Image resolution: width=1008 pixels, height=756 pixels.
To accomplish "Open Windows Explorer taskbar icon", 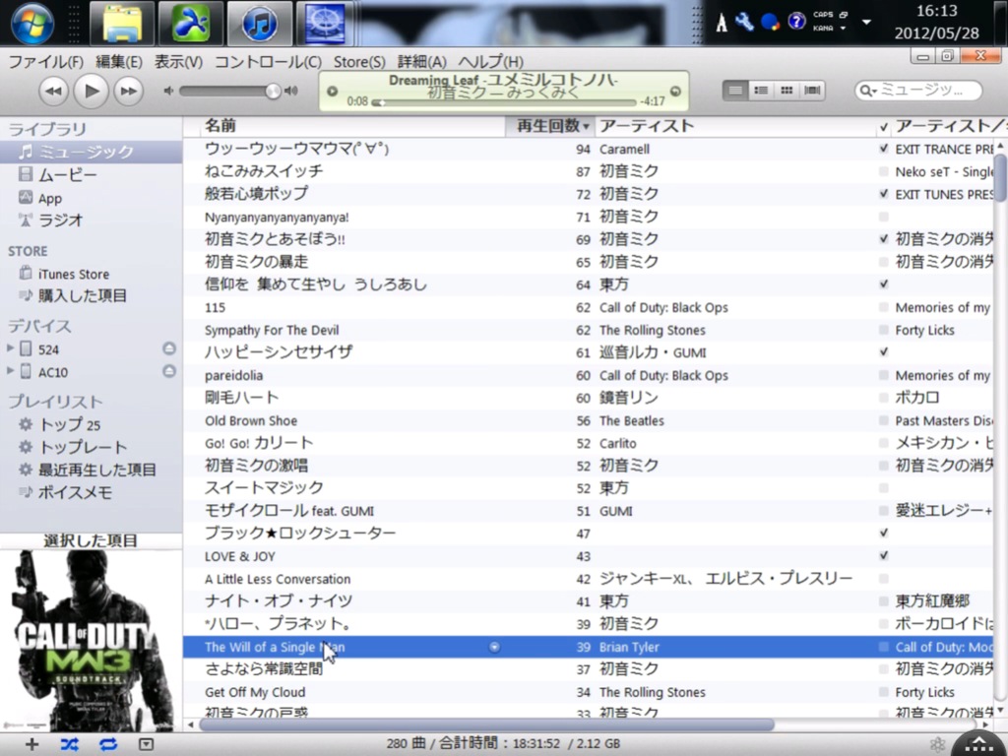I will 121,24.
